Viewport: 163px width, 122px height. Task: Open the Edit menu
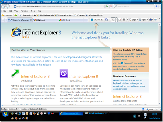click(x=10, y=11)
